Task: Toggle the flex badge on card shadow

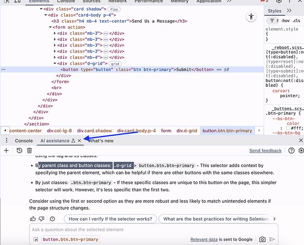Action: (x=114, y=9)
